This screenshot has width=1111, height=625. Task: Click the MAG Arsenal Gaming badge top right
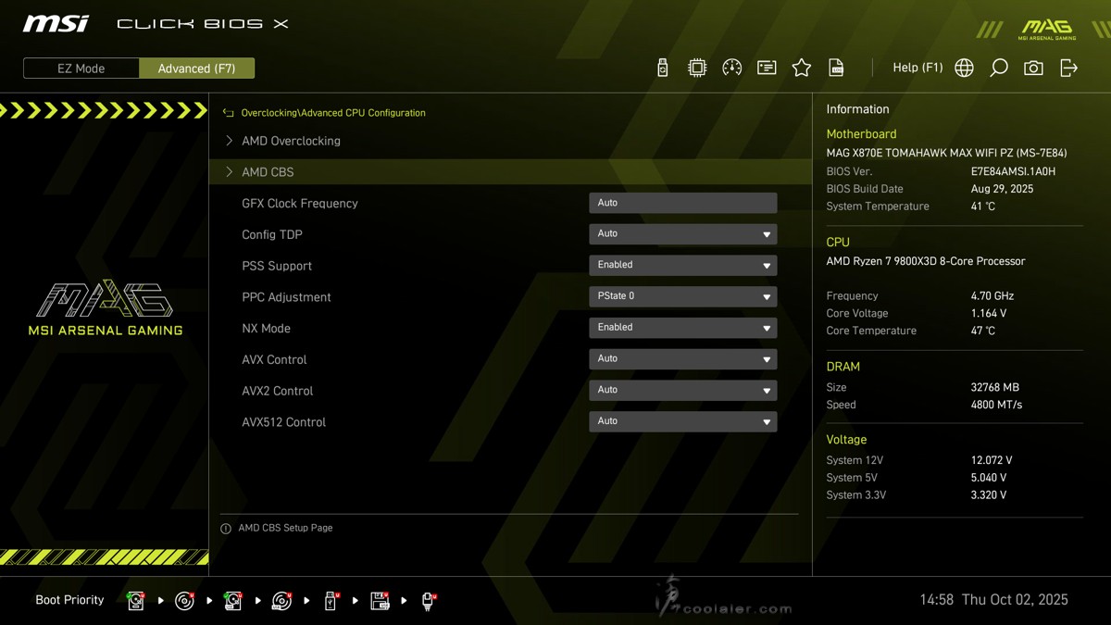pos(1046,28)
